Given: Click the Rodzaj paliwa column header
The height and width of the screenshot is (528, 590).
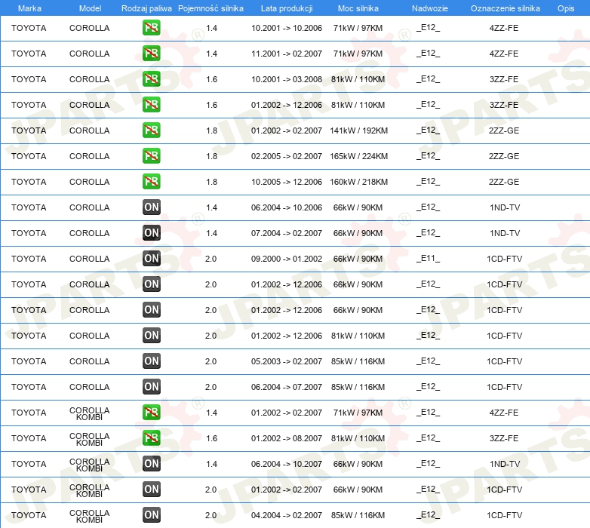Looking at the screenshot, I should pos(146,8).
